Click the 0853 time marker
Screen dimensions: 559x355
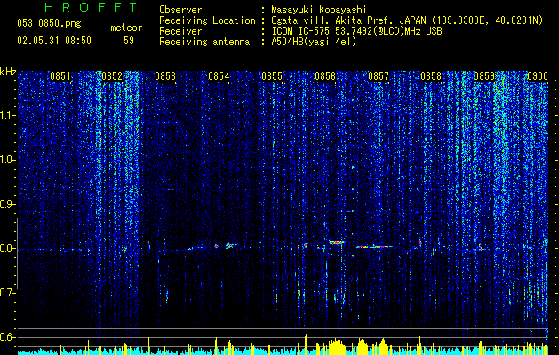[x=165, y=76]
